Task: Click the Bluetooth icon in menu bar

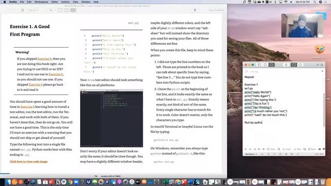Action: 275,2
